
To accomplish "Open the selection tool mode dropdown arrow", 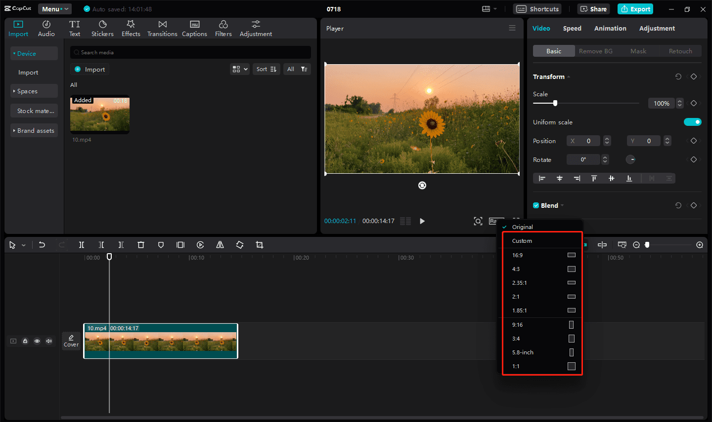I will click(24, 245).
